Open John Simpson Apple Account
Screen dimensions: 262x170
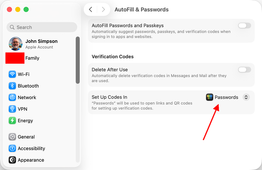click(41, 44)
